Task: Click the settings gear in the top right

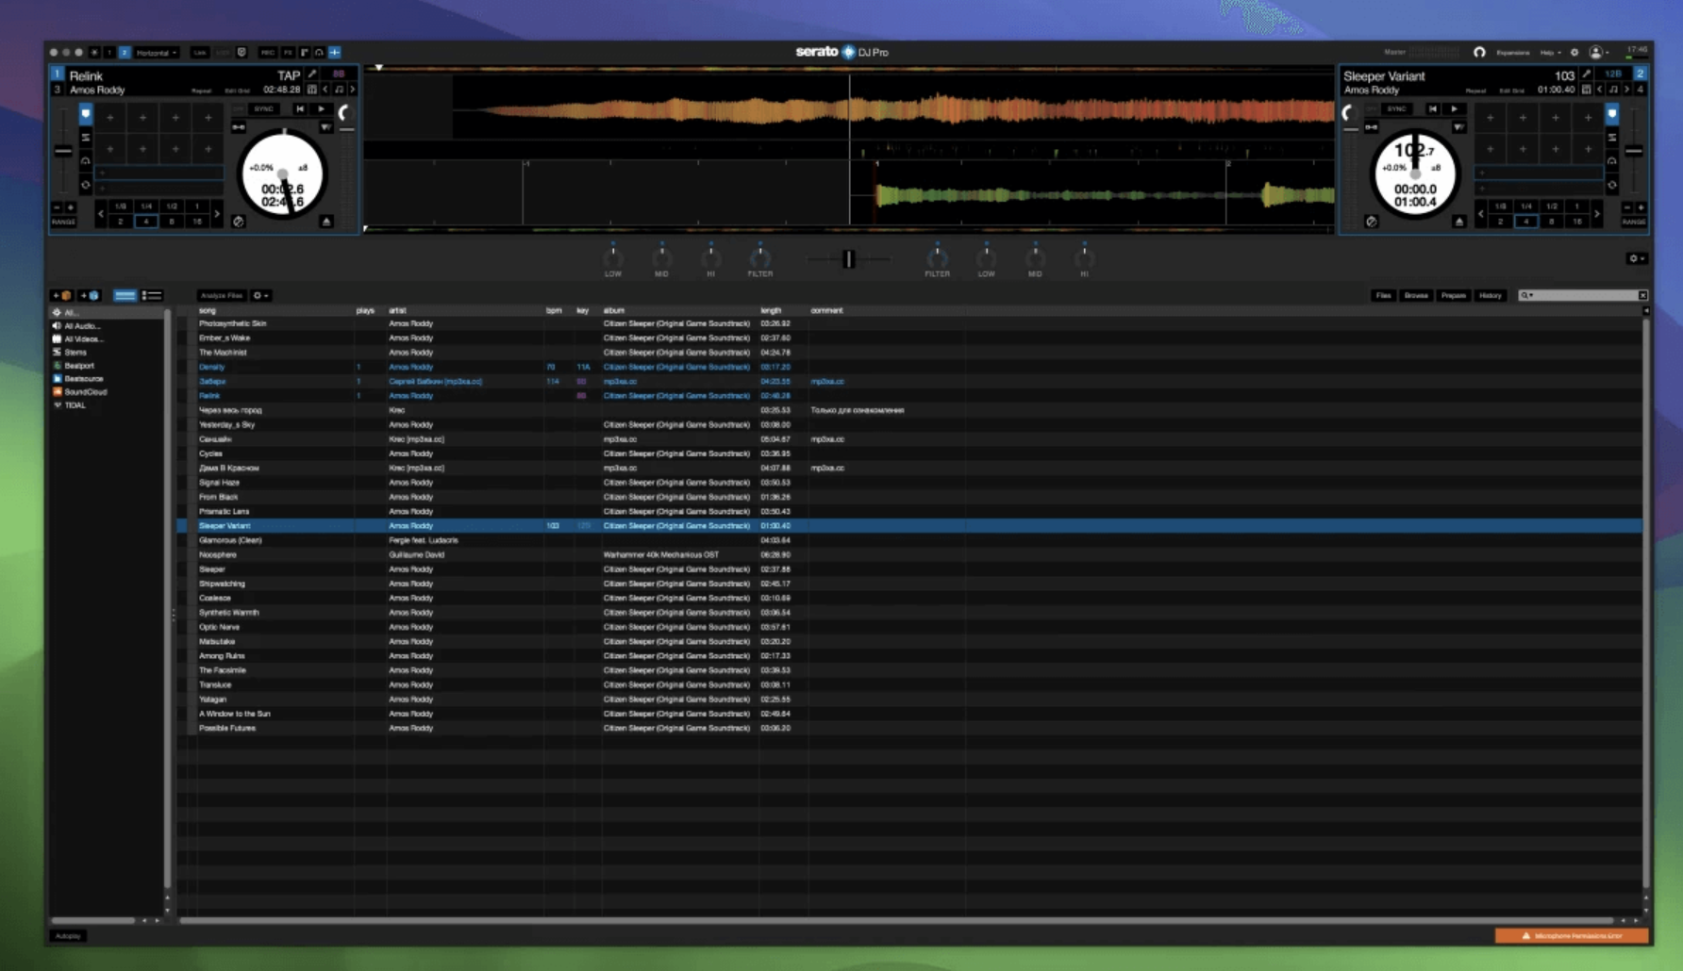Action: click(x=1575, y=53)
